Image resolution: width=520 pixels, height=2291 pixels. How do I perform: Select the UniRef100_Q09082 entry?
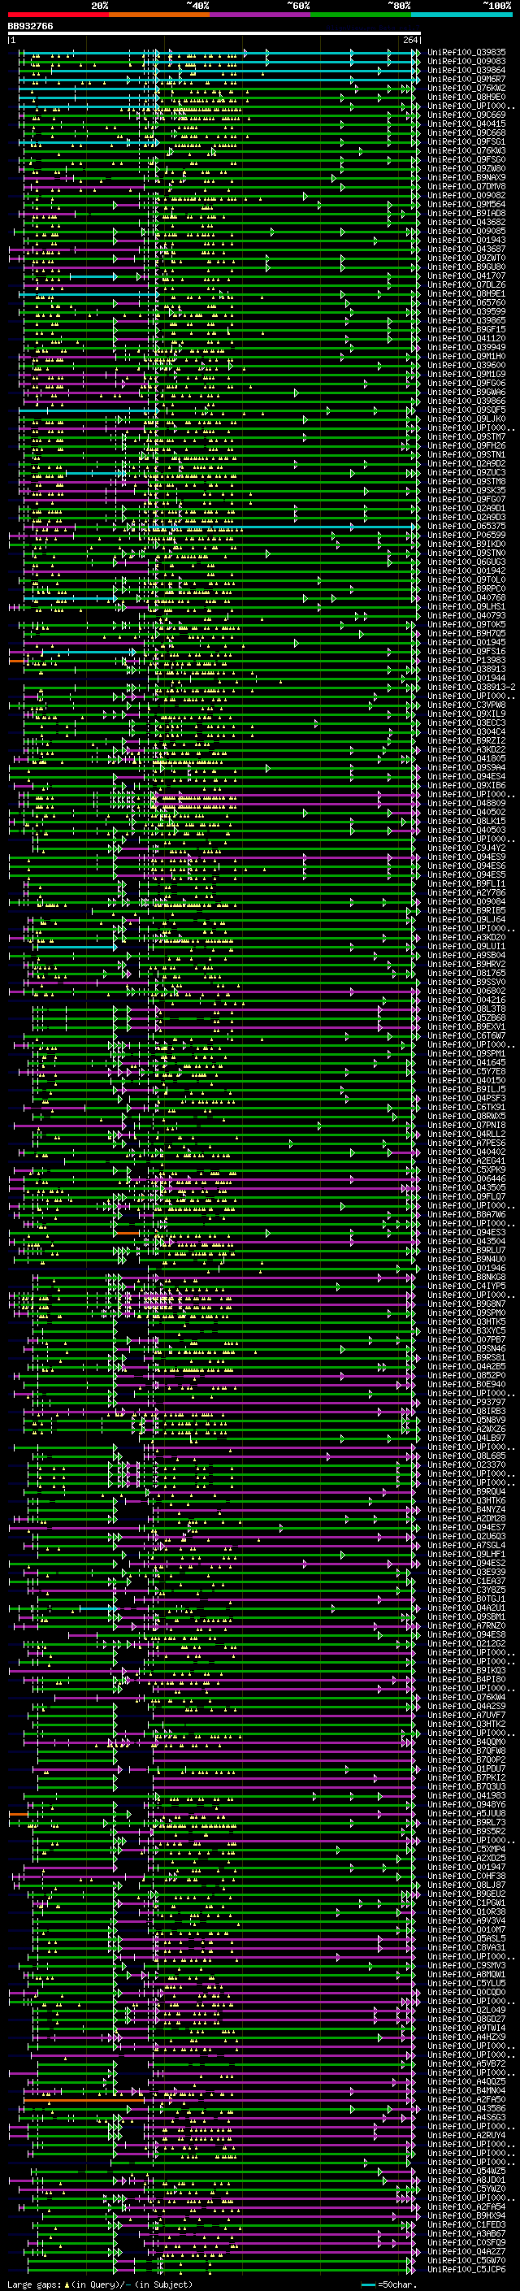pyautogui.click(x=466, y=195)
